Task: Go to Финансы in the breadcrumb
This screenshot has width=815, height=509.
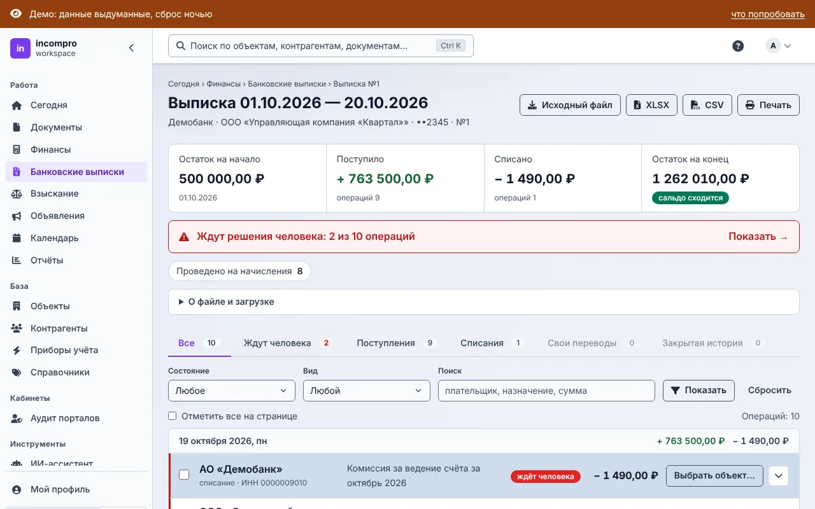Action: (223, 84)
